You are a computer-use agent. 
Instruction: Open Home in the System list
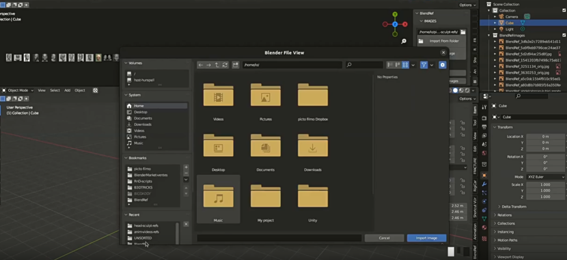click(156, 106)
